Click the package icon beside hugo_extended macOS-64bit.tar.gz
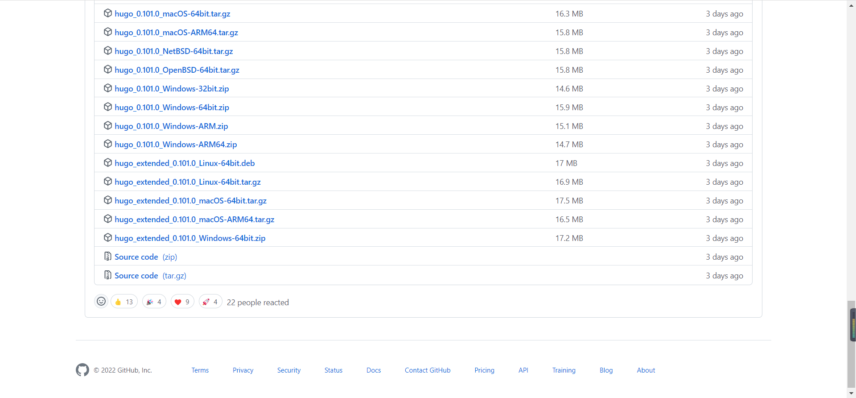856x398 pixels. coord(107,200)
